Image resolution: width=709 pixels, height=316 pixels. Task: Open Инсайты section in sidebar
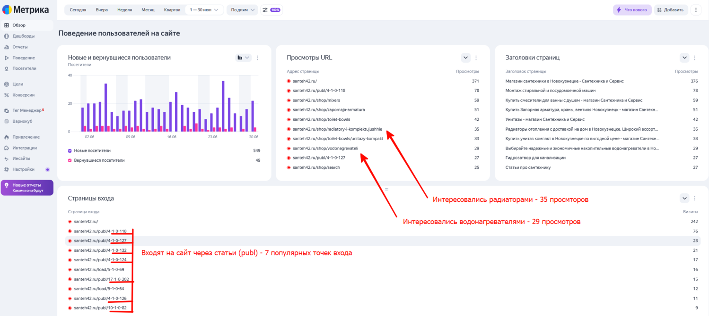(21, 158)
